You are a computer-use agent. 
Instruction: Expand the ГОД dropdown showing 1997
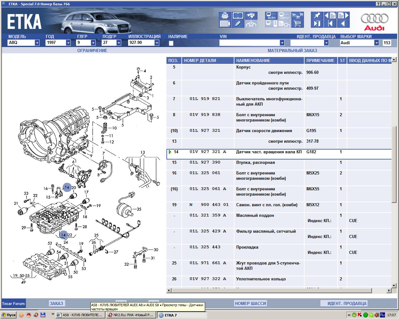68,43
